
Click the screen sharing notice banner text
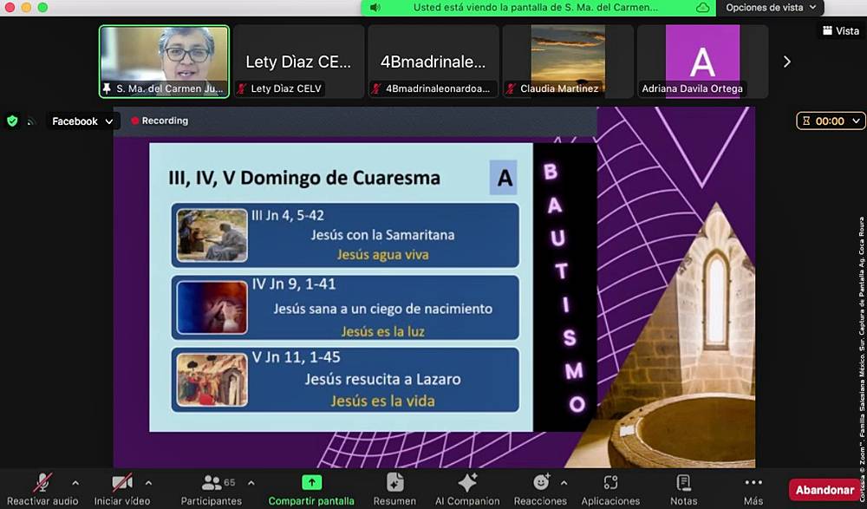point(535,8)
